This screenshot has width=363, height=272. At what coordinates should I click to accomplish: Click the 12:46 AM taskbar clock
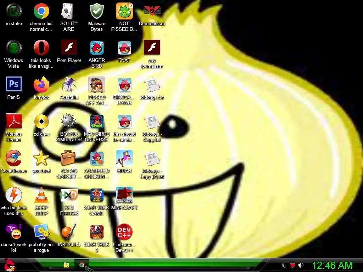click(x=332, y=266)
